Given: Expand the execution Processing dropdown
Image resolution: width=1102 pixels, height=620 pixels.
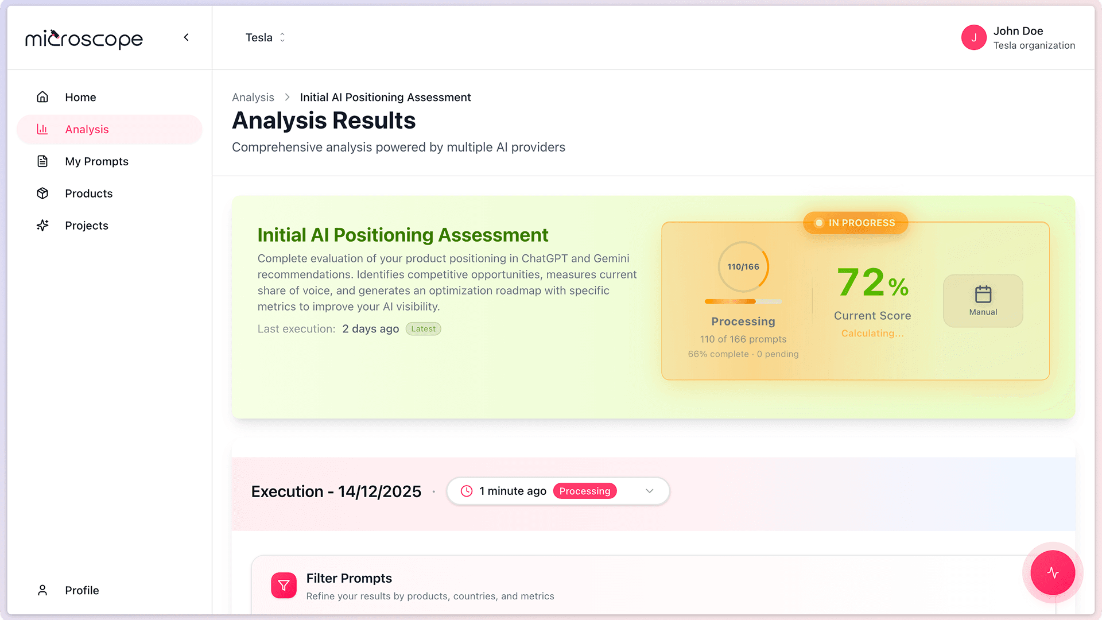Looking at the screenshot, I should 649,491.
